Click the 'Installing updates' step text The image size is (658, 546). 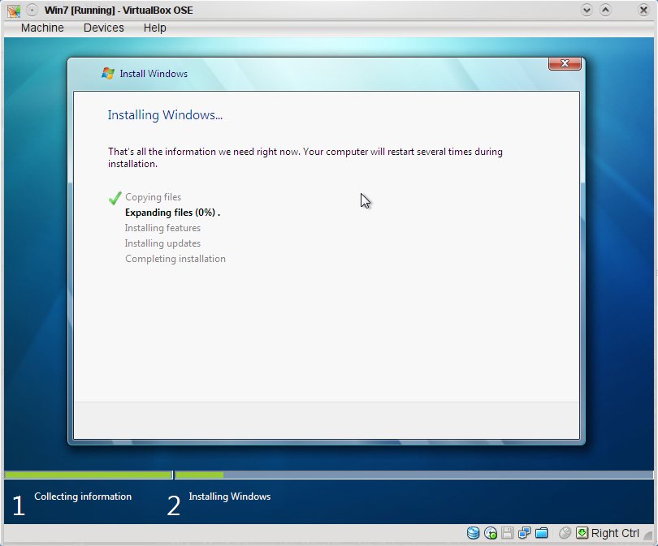pyautogui.click(x=162, y=243)
